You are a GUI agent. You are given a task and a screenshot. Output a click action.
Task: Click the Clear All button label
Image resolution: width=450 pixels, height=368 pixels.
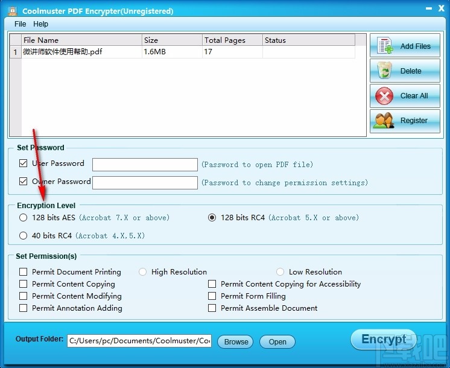point(414,95)
